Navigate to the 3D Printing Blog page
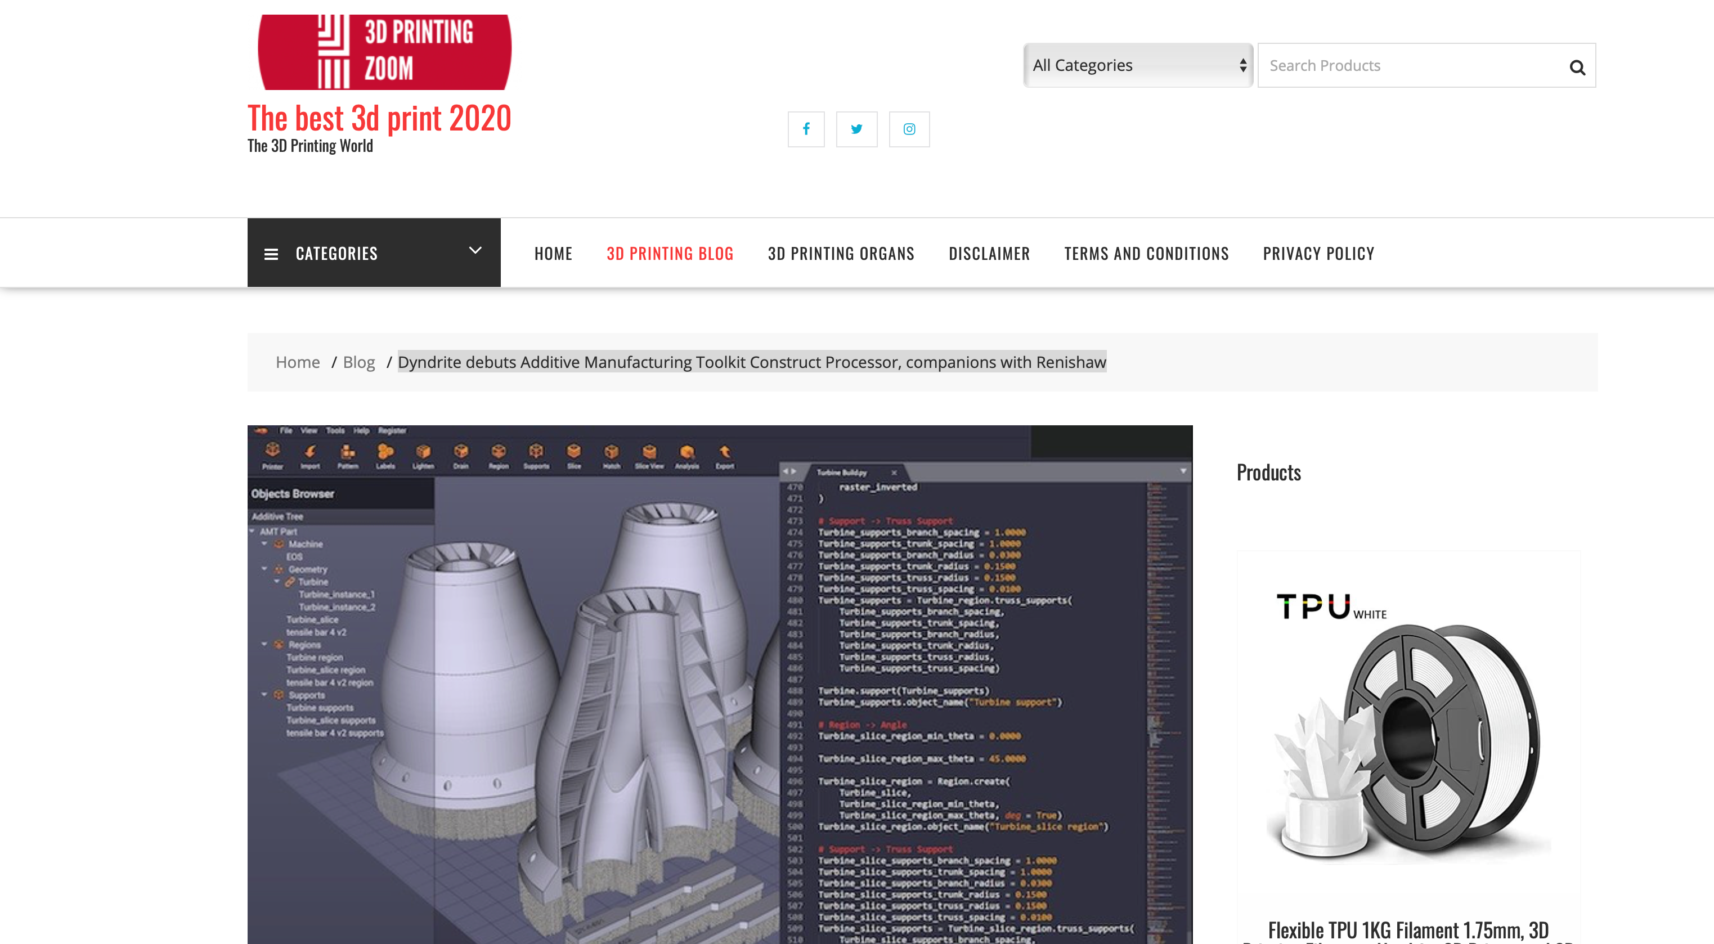The image size is (1714, 944). (x=670, y=253)
